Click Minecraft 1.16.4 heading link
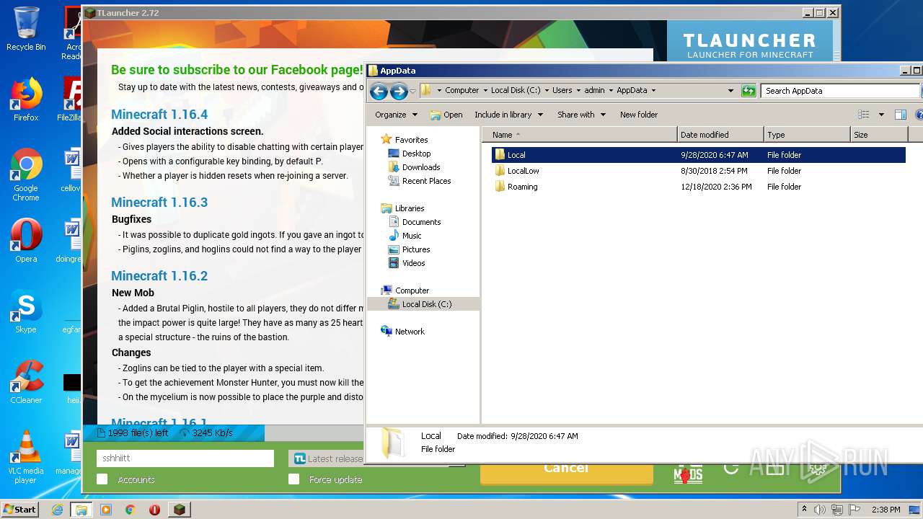The image size is (923, 519). (159, 115)
